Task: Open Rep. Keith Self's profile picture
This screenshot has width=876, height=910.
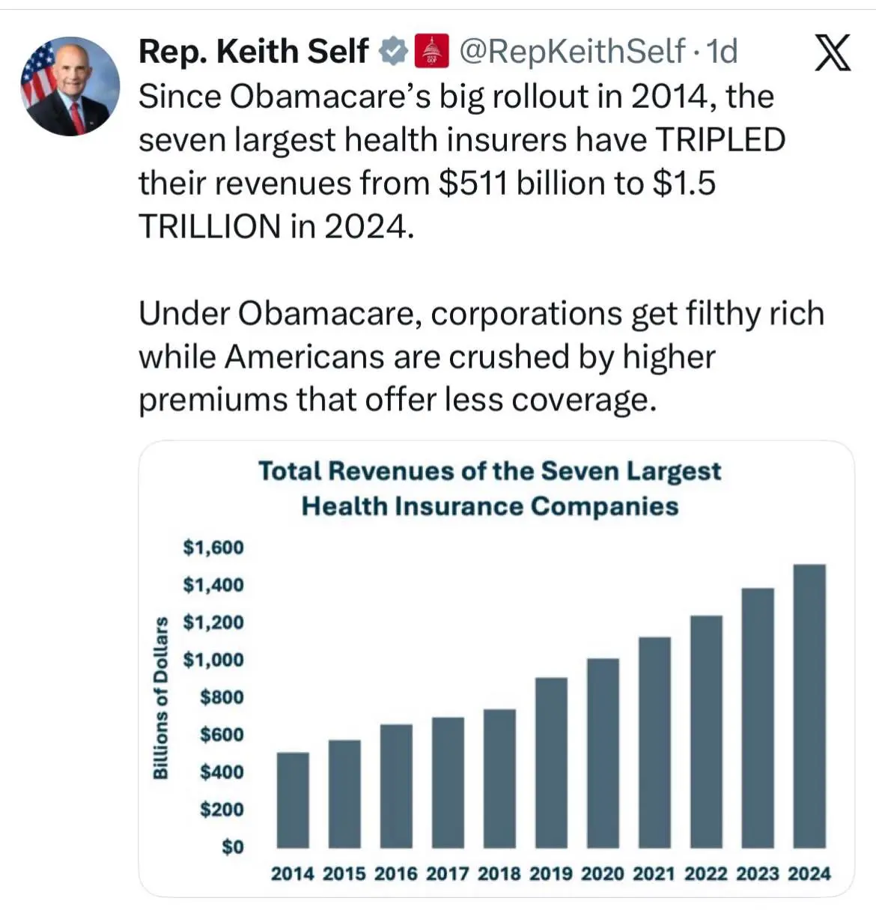Action: pos(70,86)
